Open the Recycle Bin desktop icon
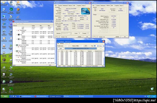 tap(152, 89)
